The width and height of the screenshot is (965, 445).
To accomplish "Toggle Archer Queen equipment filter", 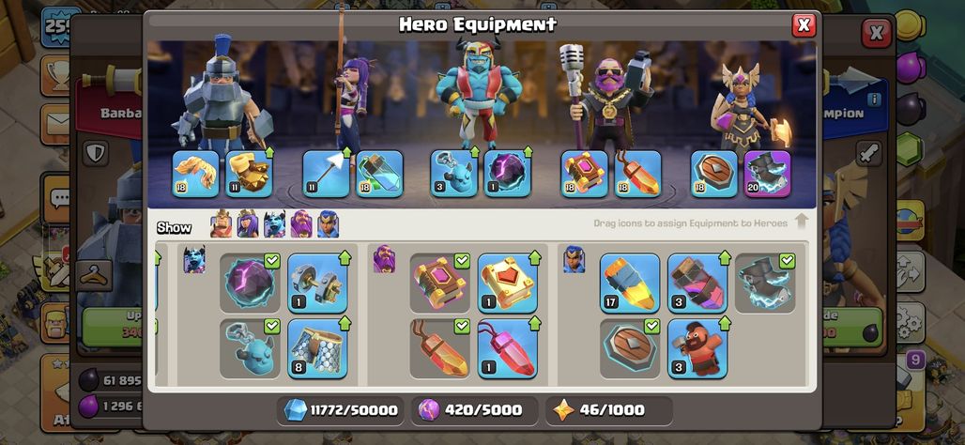I will pyautogui.click(x=248, y=224).
